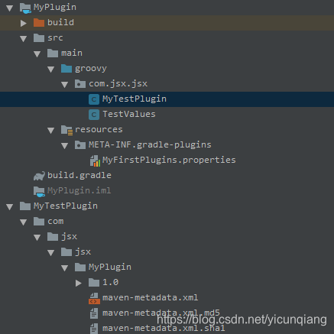Select the resources folder label
This screenshot has width=334, height=334.
tap(99, 130)
